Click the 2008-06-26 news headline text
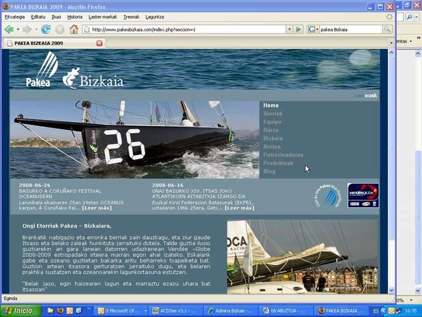 (60, 193)
